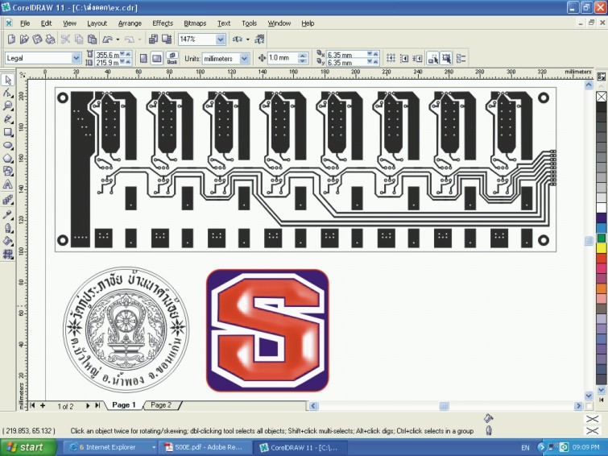Select the Page 1 tab

[124, 404]
